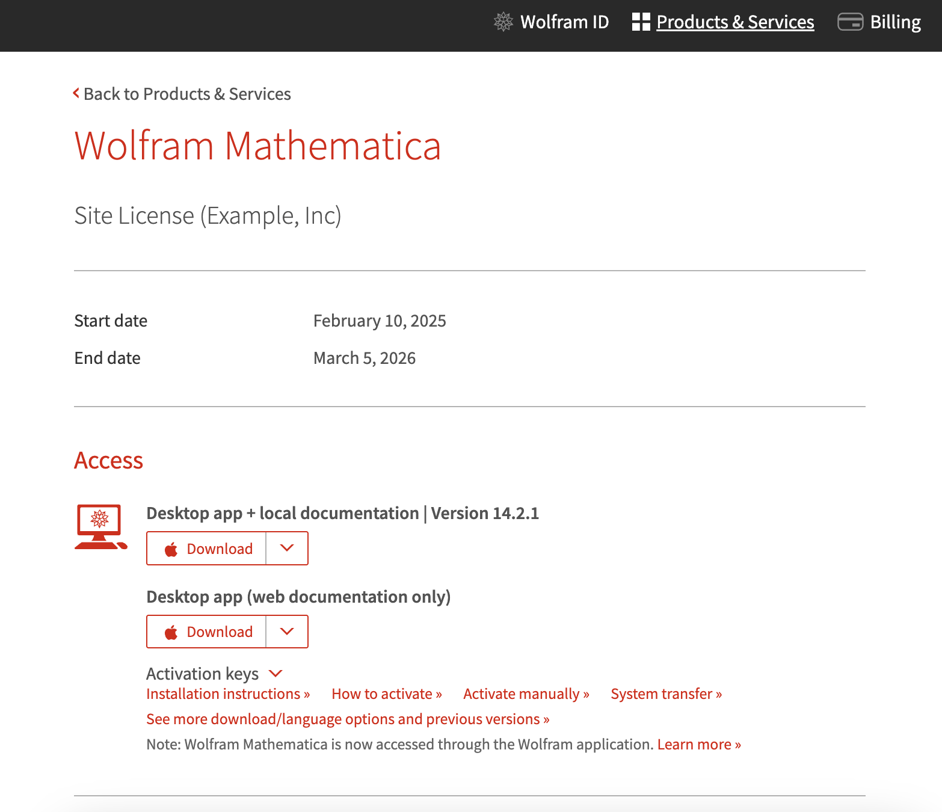Open the Wolfram ID menu item
The height and width of the screenshot is (812, 942).
tap(564, 22)
